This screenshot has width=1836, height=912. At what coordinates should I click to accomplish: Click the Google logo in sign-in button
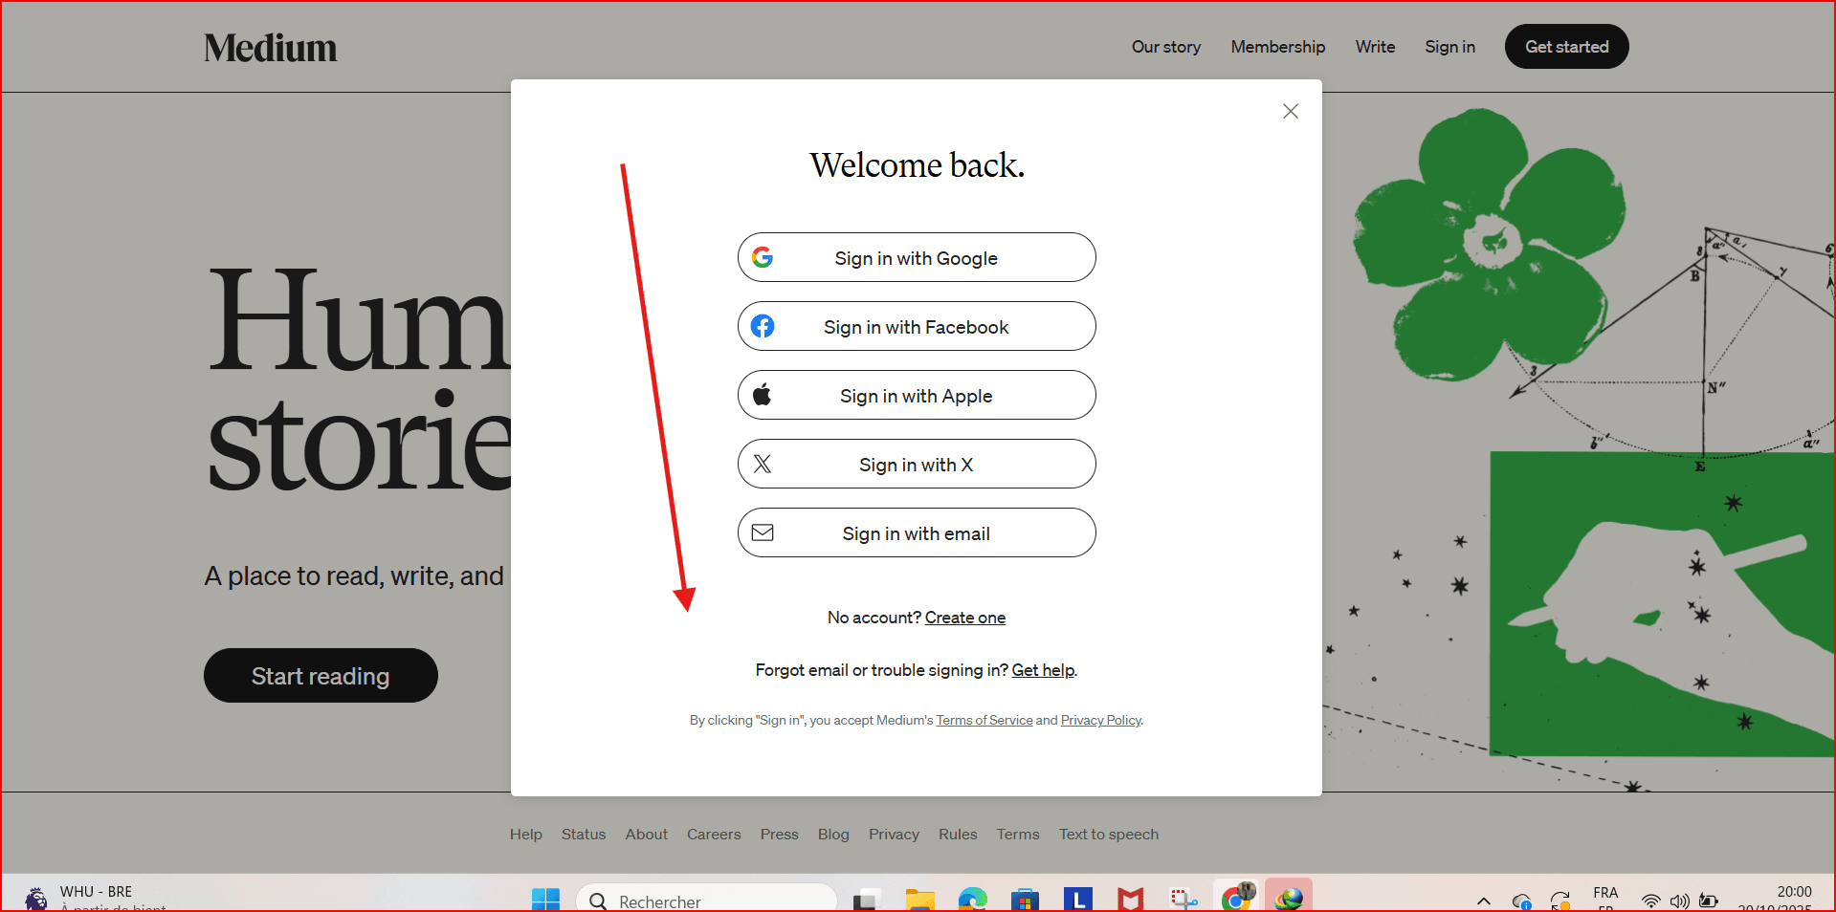click(763, 257)
